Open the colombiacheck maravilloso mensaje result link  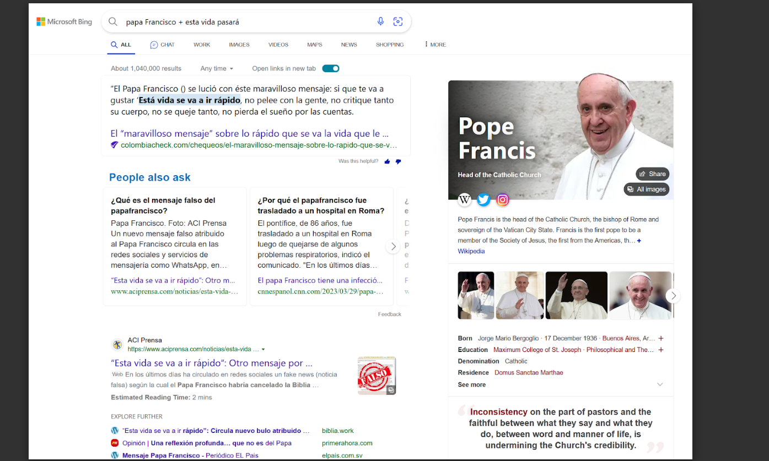(x=249, y=133)
